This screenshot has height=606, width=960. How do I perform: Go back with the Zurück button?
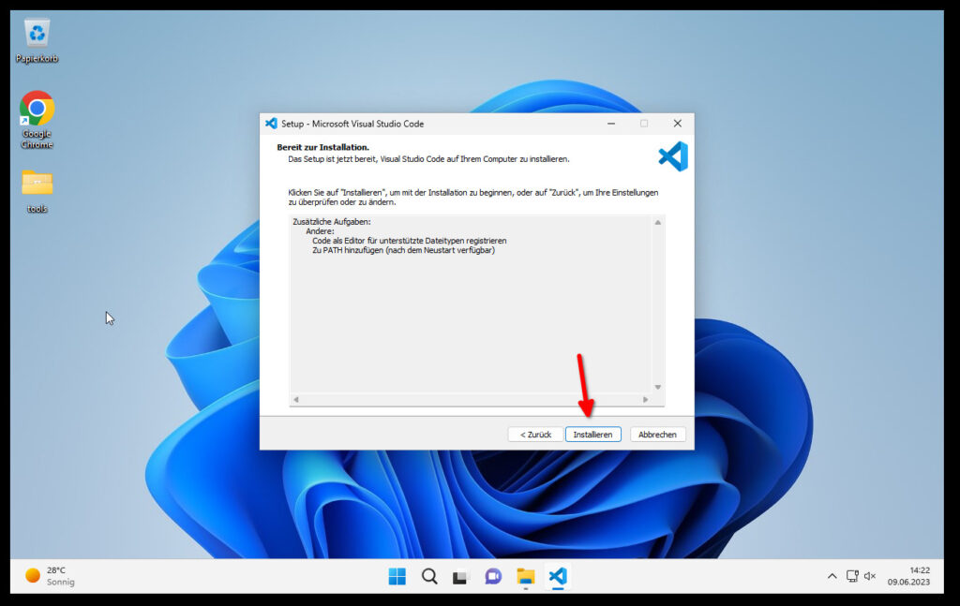(535, 435)
